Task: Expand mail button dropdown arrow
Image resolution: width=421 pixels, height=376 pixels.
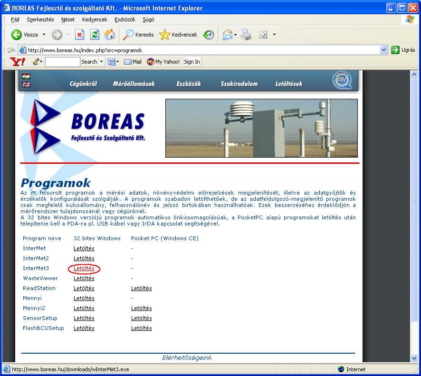Action: pos(236,35)
